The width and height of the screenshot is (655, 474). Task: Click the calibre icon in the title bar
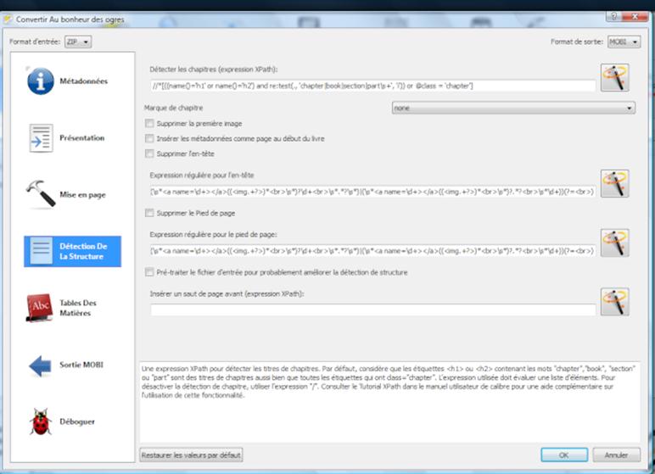[x=8, y=20]
